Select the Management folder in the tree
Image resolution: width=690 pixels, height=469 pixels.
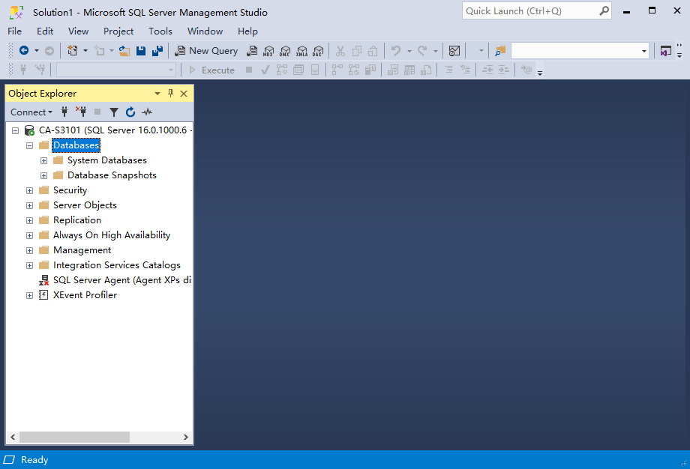click(x=82, y=250)
